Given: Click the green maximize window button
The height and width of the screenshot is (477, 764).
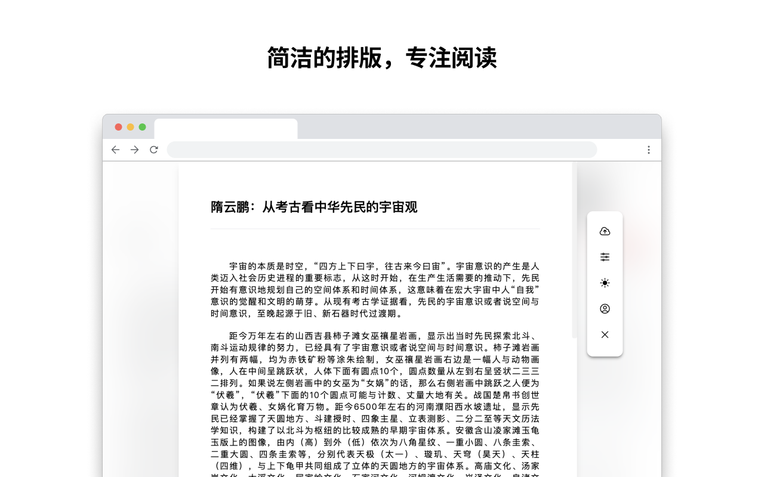Looking at the screenshot, I should tap(142, 127).
